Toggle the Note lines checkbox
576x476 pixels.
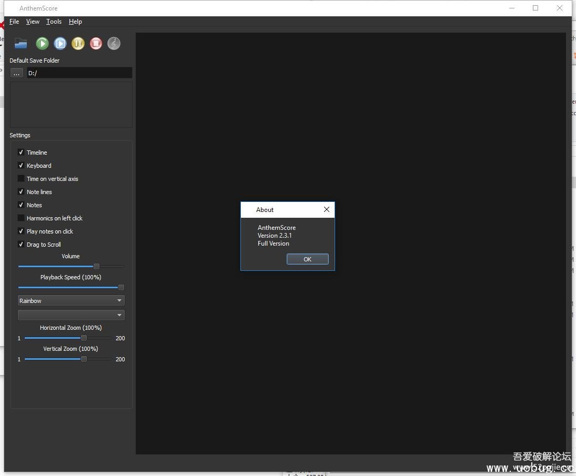(21, 192)
